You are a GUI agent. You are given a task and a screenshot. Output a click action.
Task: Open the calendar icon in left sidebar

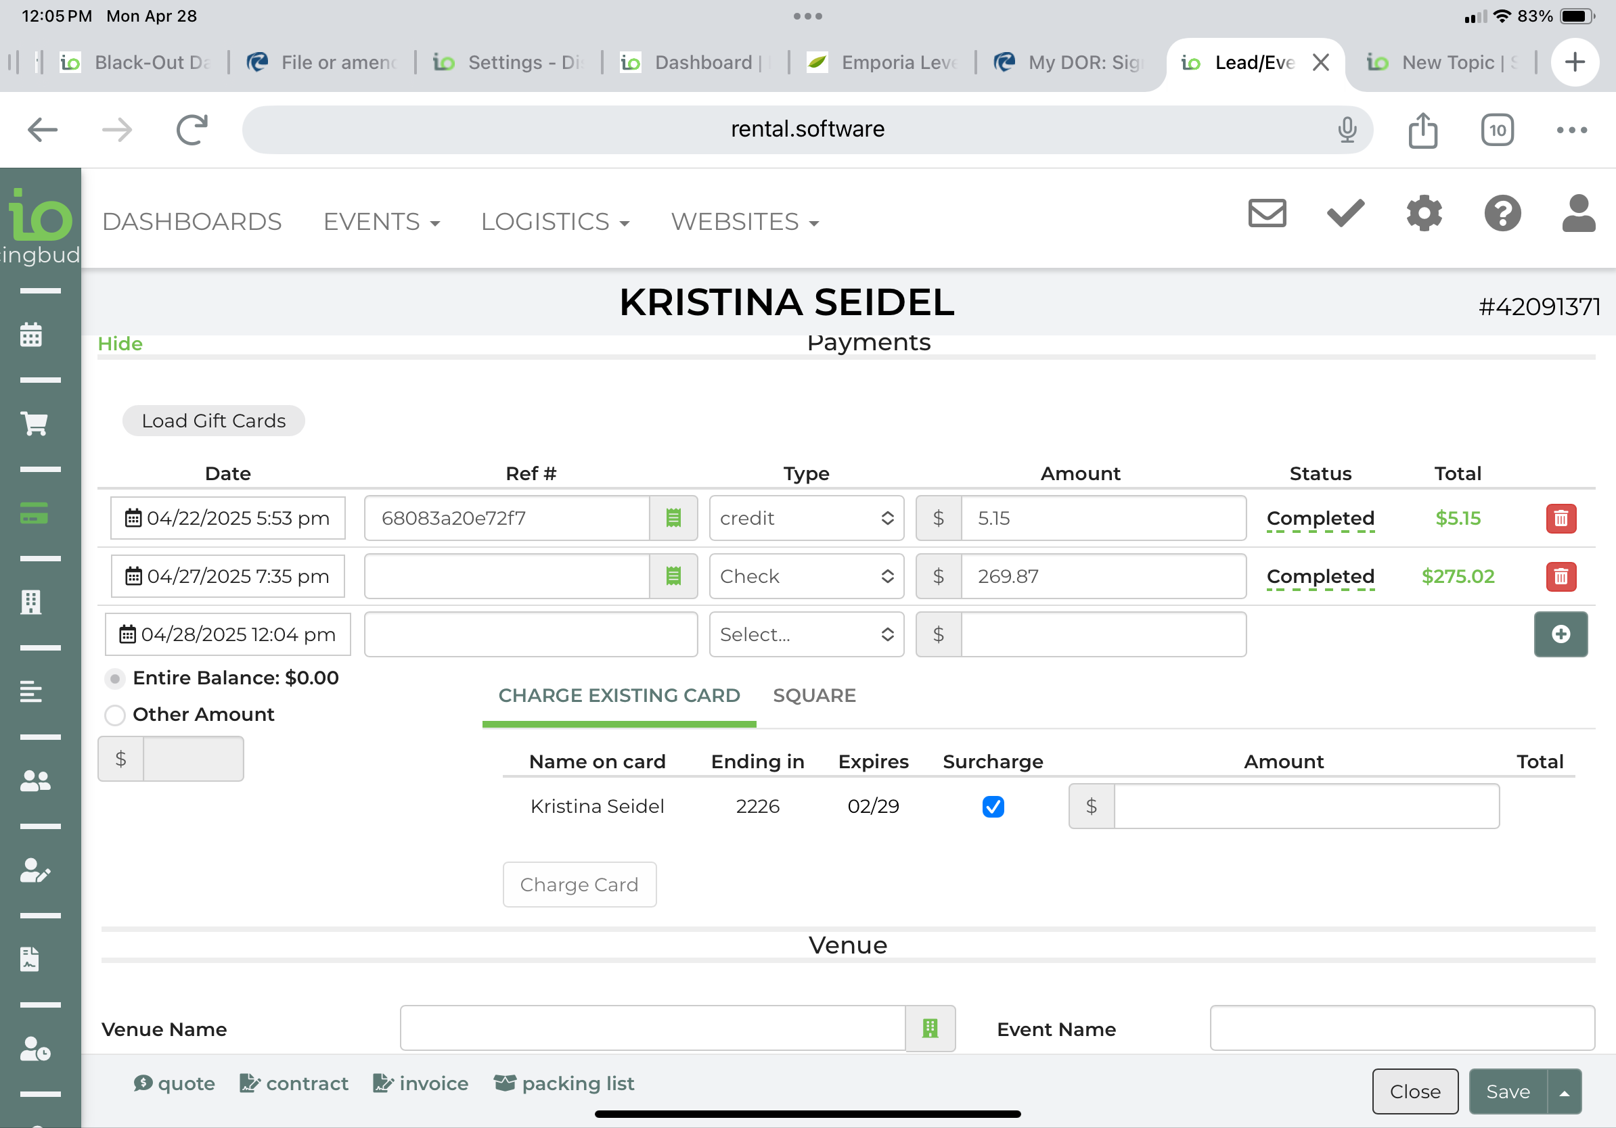click(x=31, y=335)
